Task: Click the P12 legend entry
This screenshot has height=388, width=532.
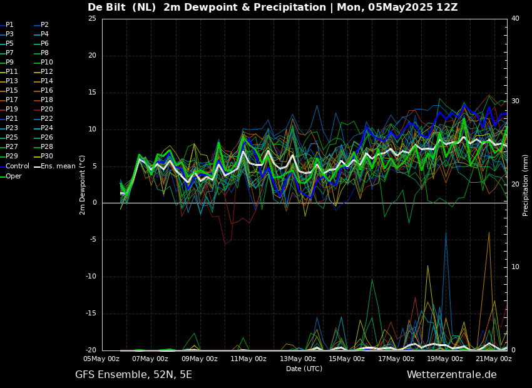Action: 47,72
